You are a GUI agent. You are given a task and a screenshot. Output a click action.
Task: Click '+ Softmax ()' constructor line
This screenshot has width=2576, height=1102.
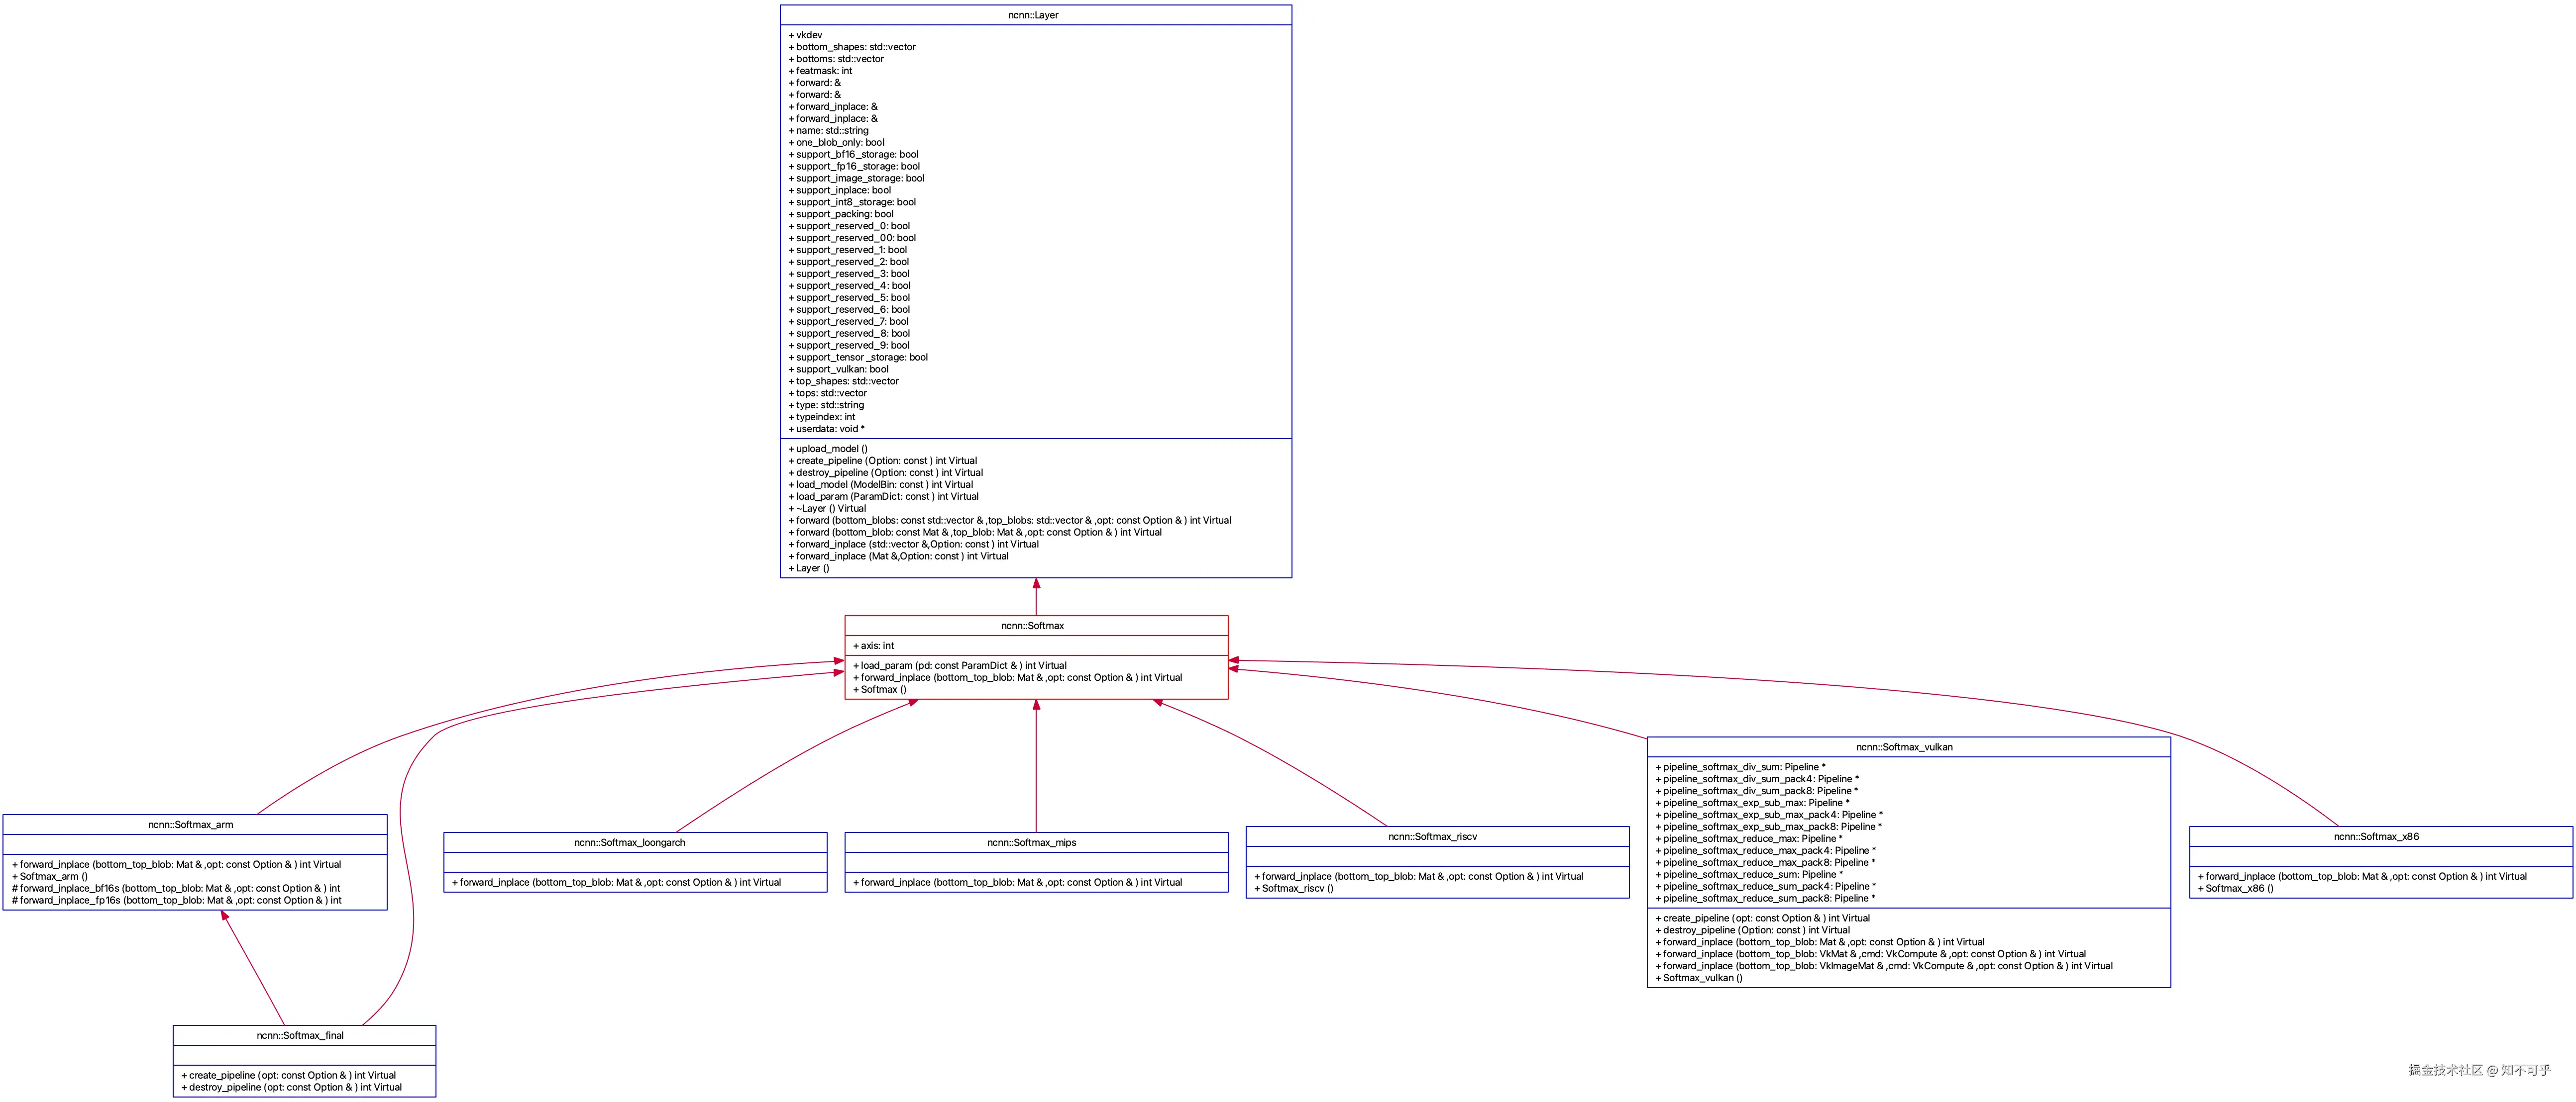pos(880,690)
